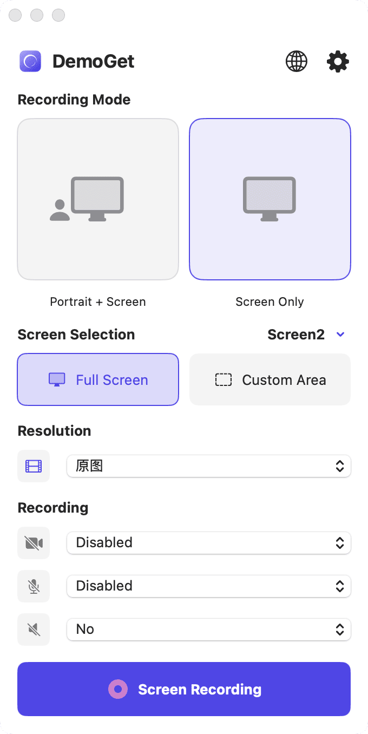Screen dimensions: 368x734
Task: Click the Screen2 label text
Action: pyautogui.click(x=296, y=335)
